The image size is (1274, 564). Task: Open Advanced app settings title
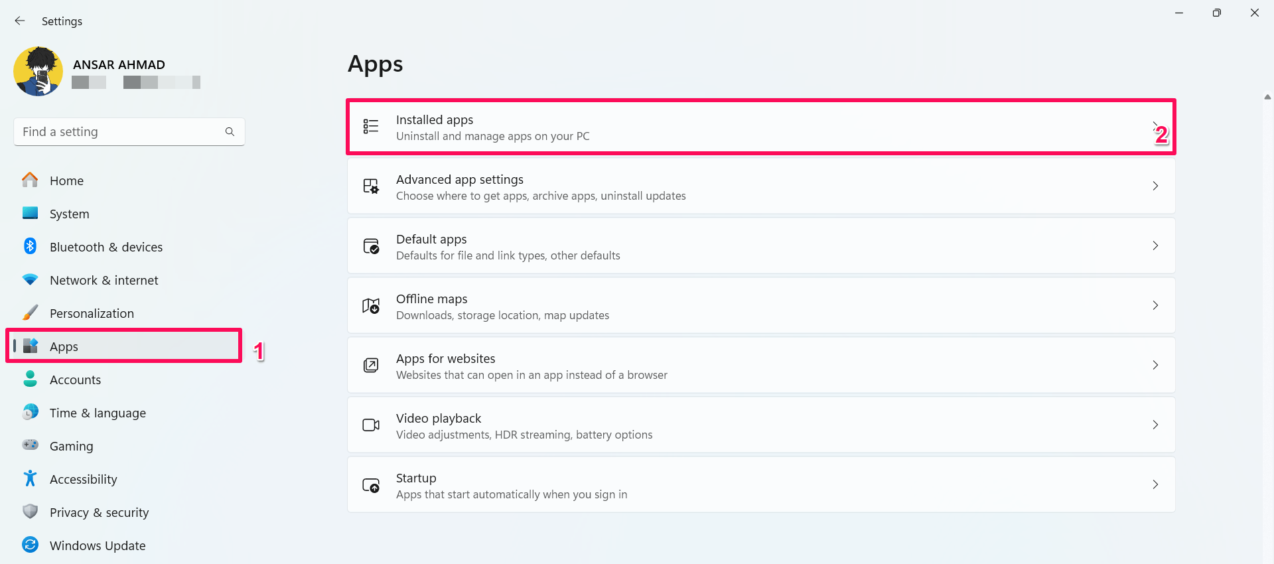460,179
